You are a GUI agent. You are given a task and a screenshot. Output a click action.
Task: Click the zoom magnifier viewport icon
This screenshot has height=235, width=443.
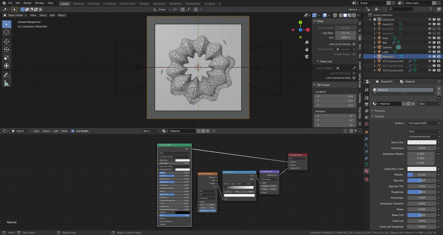click(x=306, y=42)
